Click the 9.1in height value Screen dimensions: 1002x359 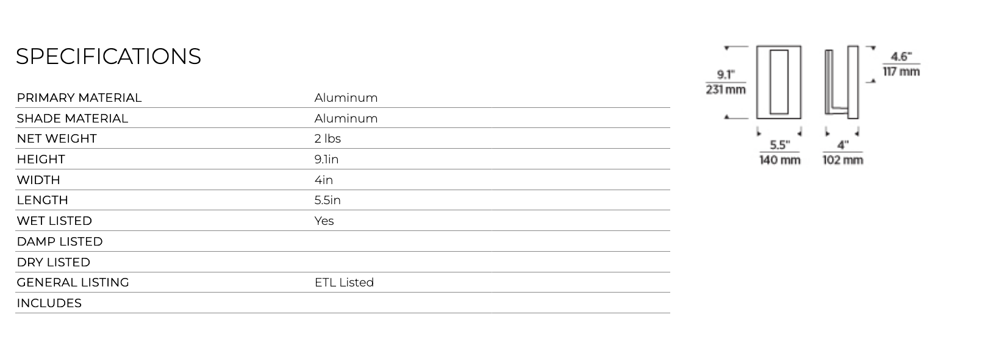pyautogui.click(x=326, y=160)
